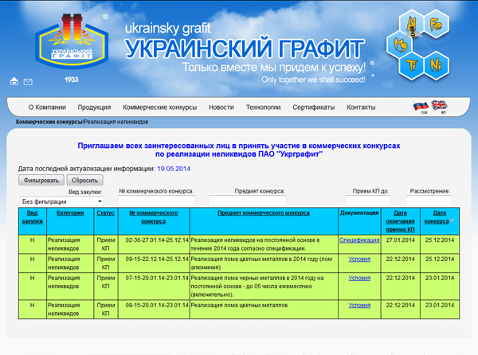Screen dimensions: 478x355
Task: Click the mail envelope icon
Action: (28, 82)
